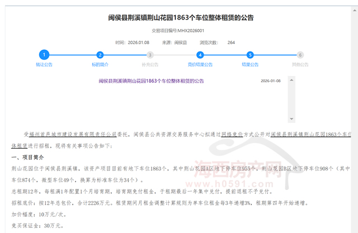Click the greyed step 3 circle
Image resolution: width=358 pixels, height=233 pixels.
(150, 55)
